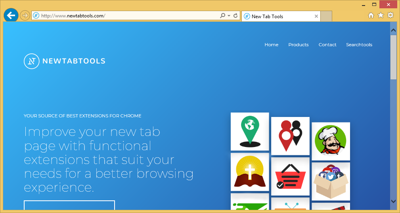The height and width of the screenshot is (213, 400).
Task: Expand the address bar dropdown arrow
Action: [229, 16]
